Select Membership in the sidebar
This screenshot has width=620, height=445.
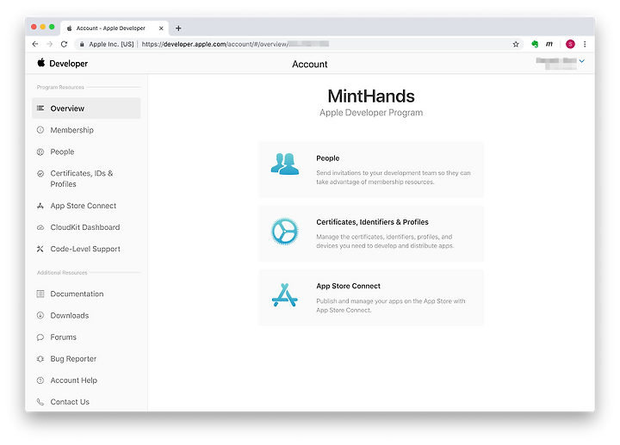(x=72, y=130)
